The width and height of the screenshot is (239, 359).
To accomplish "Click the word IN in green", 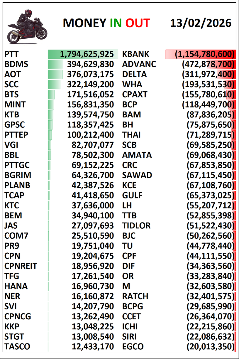I will [116, 23].
